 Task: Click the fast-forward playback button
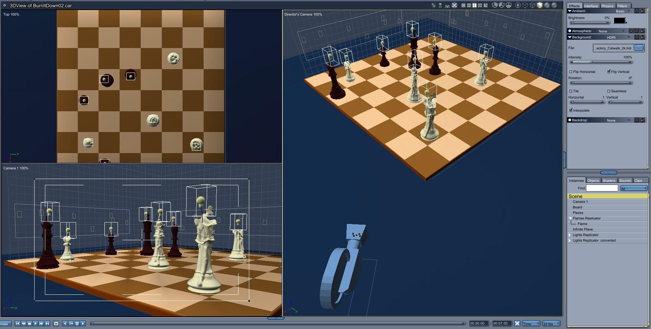pyautogui.click(x=41, y=323)
